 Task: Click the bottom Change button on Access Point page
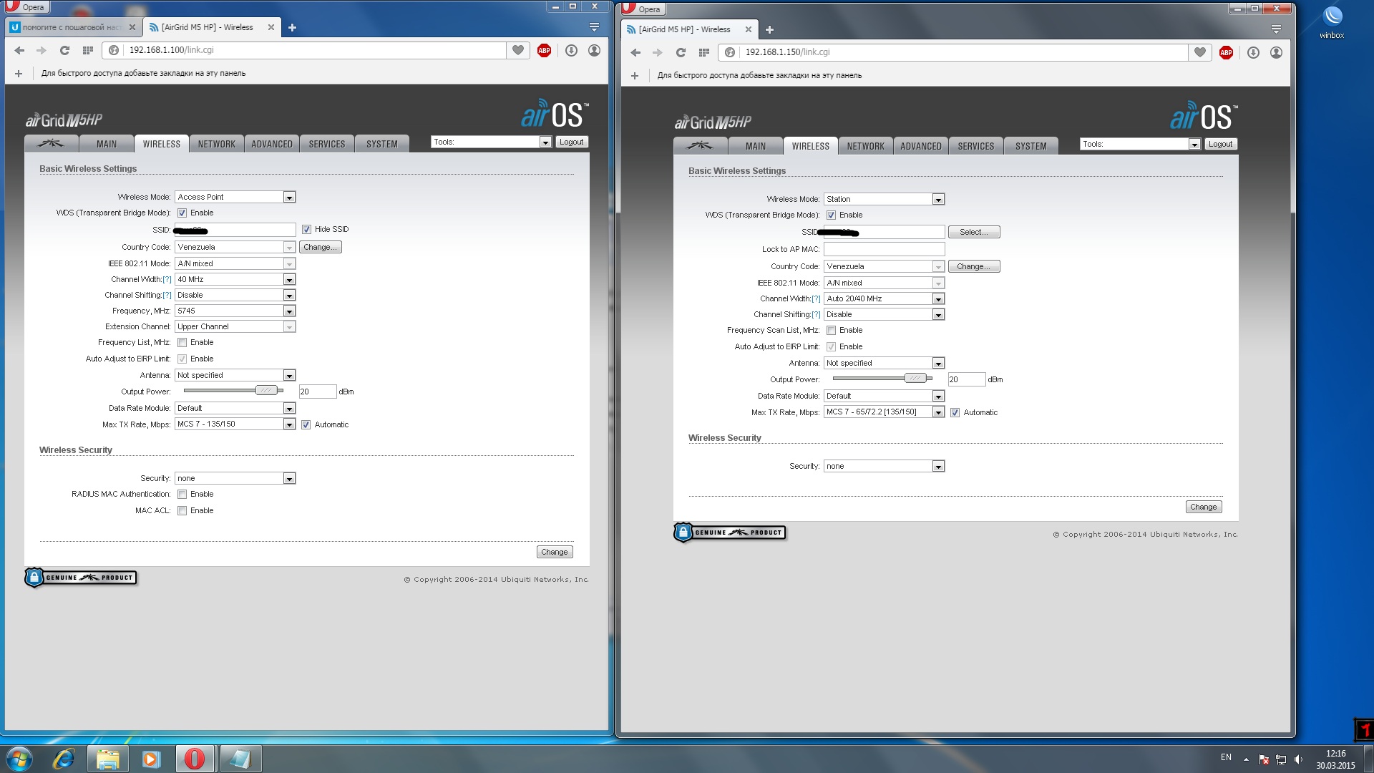(x=555, y=552)
